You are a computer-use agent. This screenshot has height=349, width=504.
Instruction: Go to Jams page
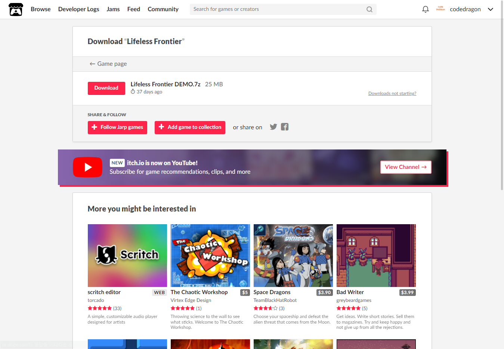[113, 9]
